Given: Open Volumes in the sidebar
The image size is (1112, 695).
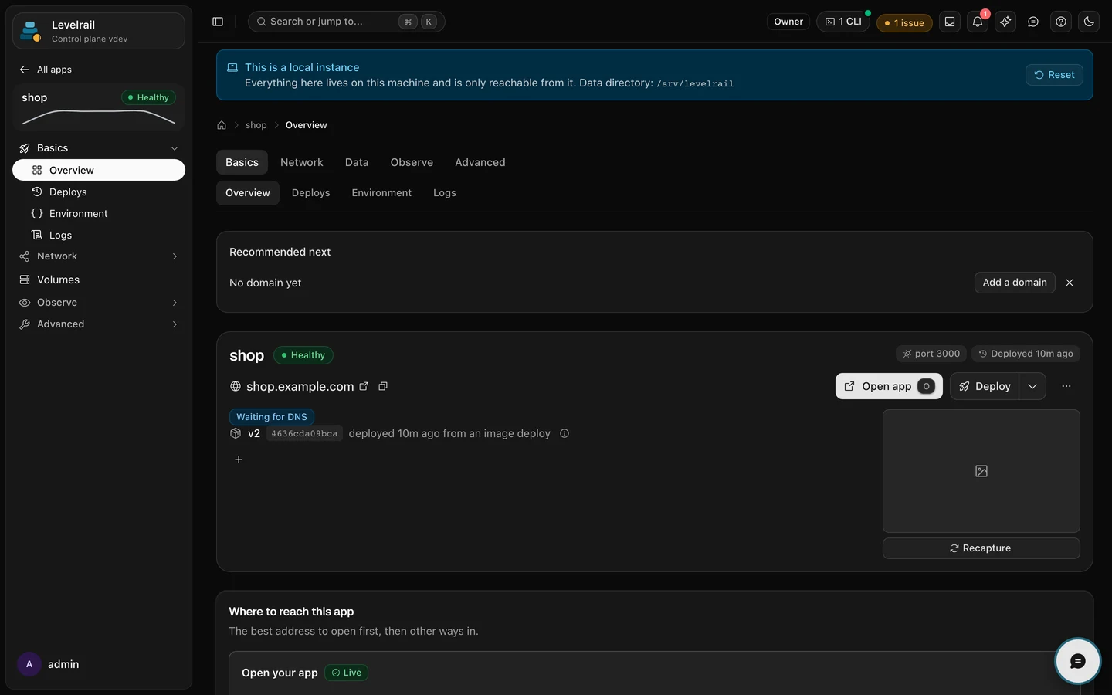Looking at the screenshot, I should click(99, 280).
